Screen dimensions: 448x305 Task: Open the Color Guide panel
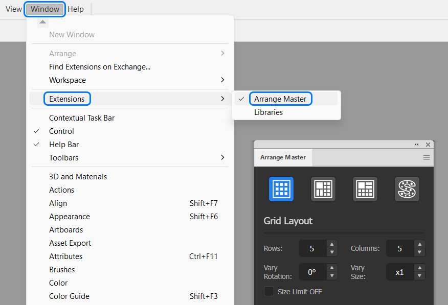[130, 296]
